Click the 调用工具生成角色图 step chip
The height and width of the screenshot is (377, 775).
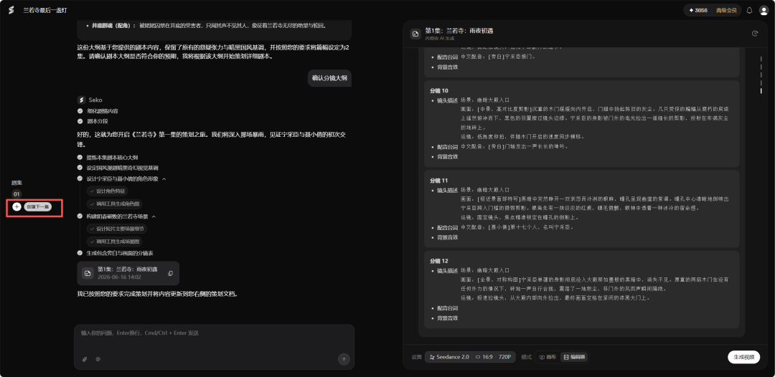115,204
